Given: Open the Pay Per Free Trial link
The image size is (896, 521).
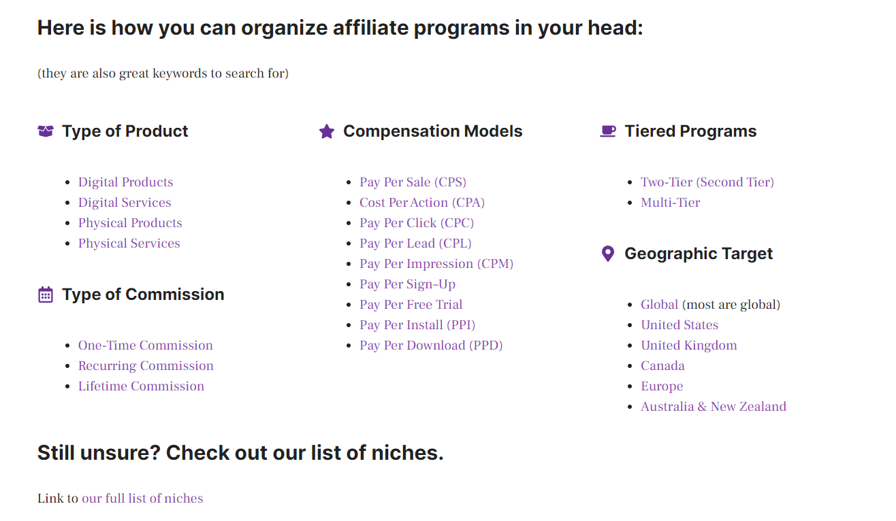Looking at the screenshot, I should click(x=411, y=305).
